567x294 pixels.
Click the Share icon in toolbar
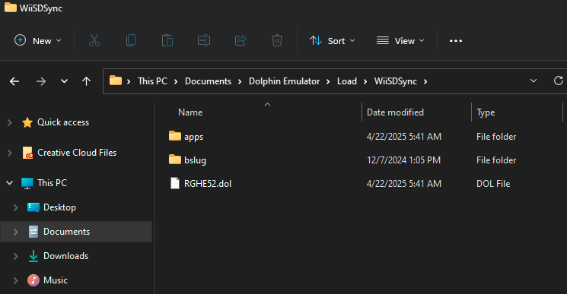click(x=240, y=40)
